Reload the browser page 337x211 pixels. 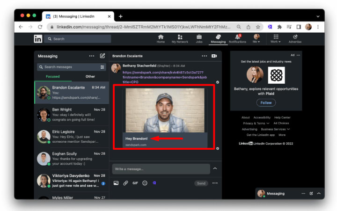(40, 27)
